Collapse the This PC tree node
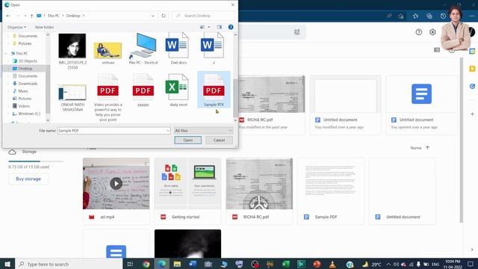 click(6, 53)
